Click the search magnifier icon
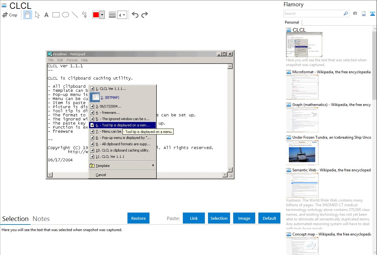This screenshot has width=377, height=255. pyautogui.click(x=346, y=14)
